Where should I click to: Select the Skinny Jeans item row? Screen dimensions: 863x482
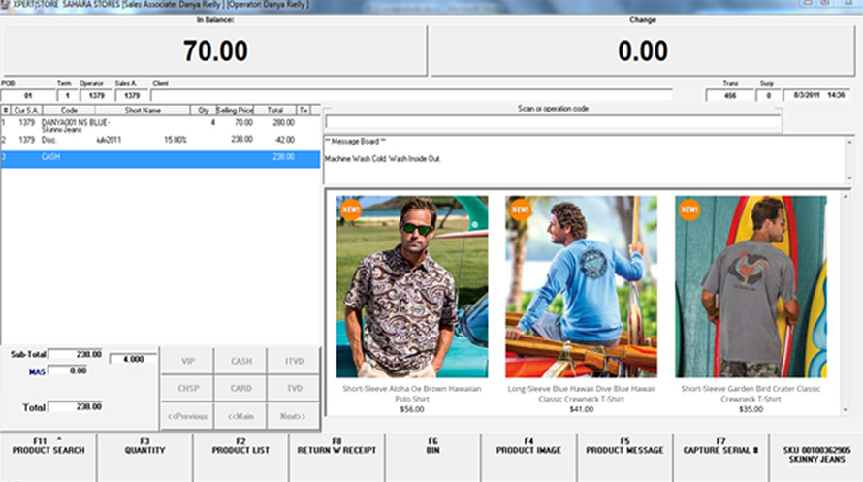point(160,125)
